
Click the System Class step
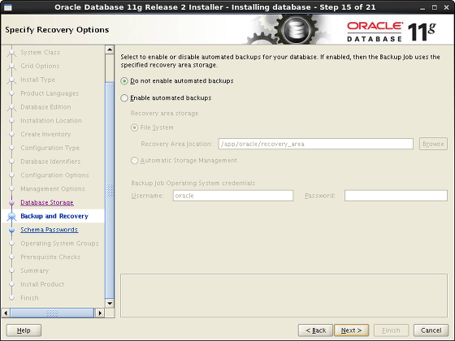(41, 53)
